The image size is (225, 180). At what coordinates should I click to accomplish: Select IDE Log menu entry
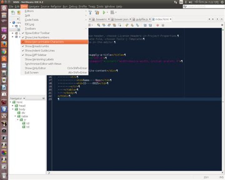point(54,24)
